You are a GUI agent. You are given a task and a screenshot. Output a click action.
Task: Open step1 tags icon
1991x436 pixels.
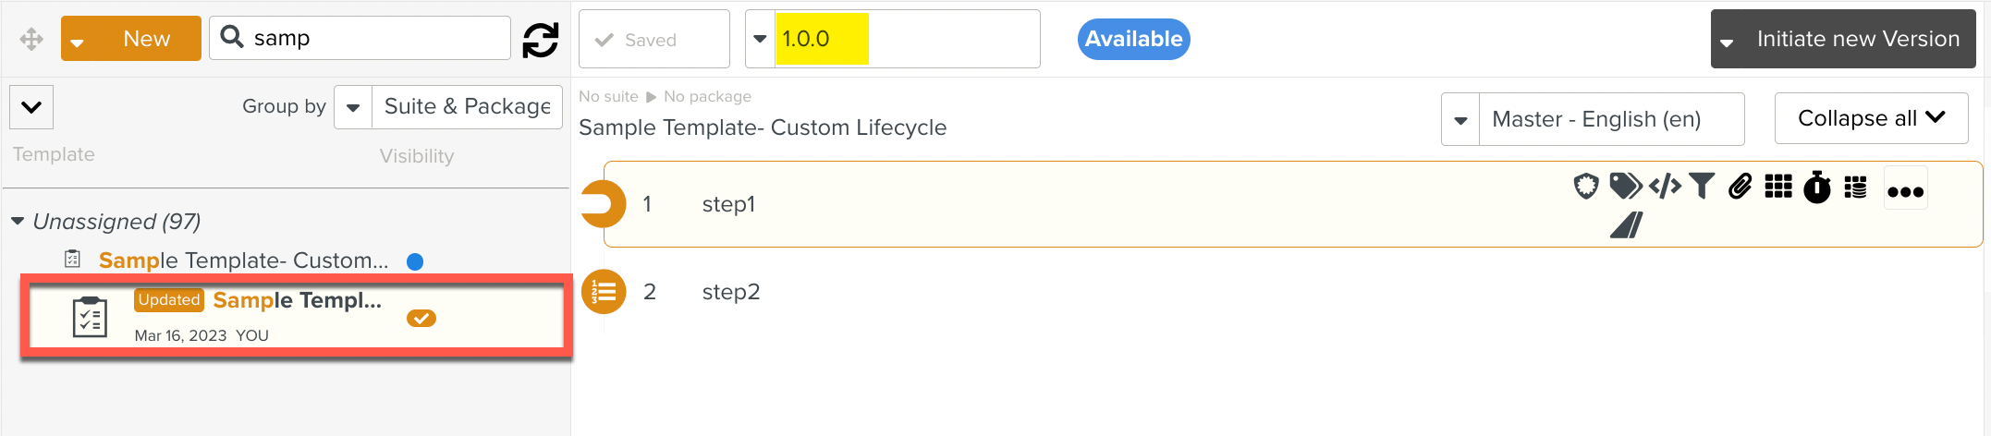(1624, 187)
